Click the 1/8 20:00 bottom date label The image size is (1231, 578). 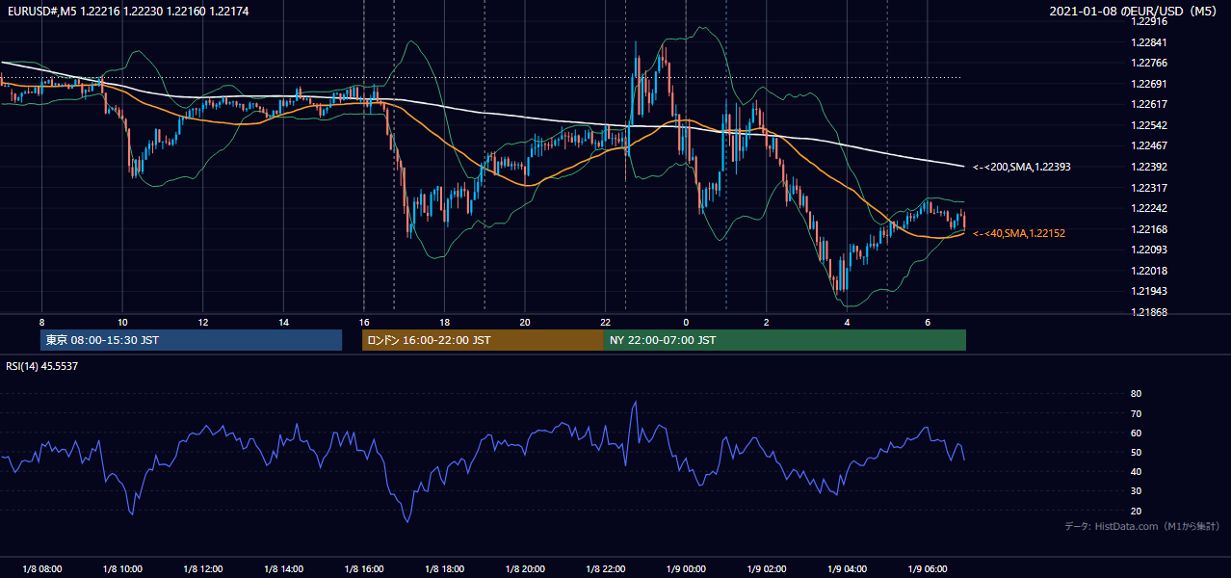click(x=525, y=569)
